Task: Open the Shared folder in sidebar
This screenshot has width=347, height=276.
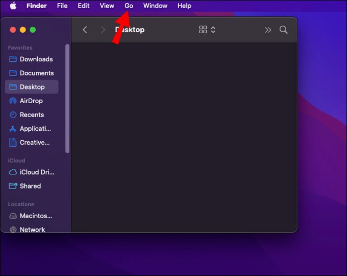Action: 32,186
